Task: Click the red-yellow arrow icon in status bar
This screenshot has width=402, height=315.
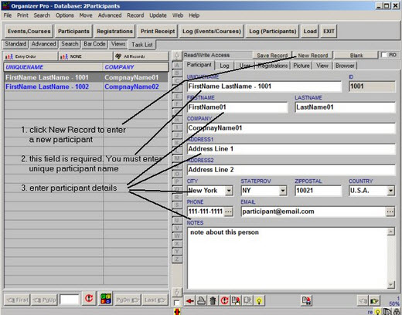Action: pyautogui.click(x=178, y=312)
